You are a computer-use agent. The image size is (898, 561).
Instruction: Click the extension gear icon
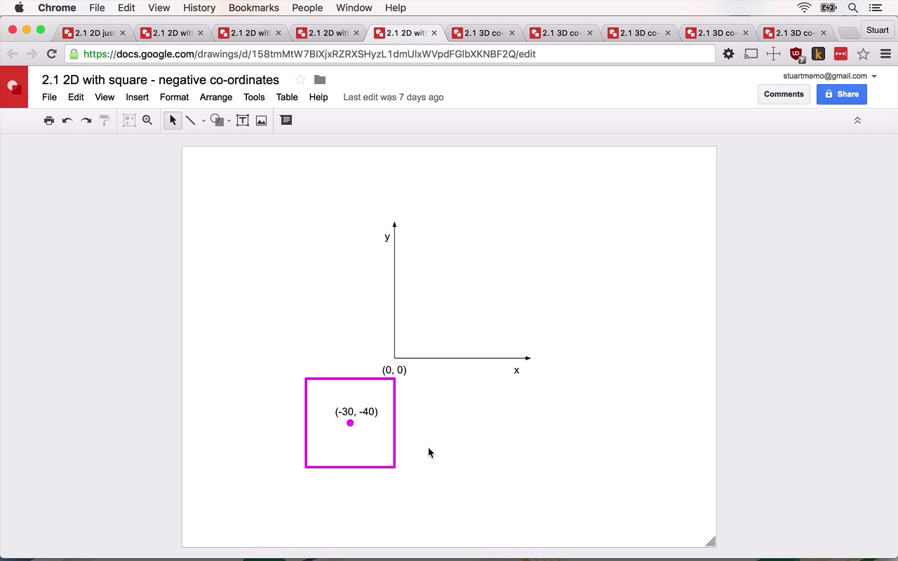(729, 54)
